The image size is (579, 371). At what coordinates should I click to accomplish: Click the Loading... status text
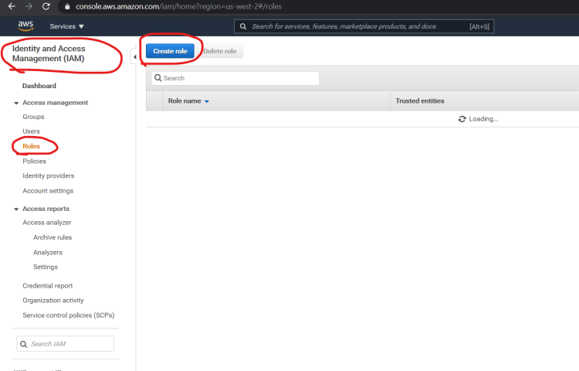tap(483, 119)
